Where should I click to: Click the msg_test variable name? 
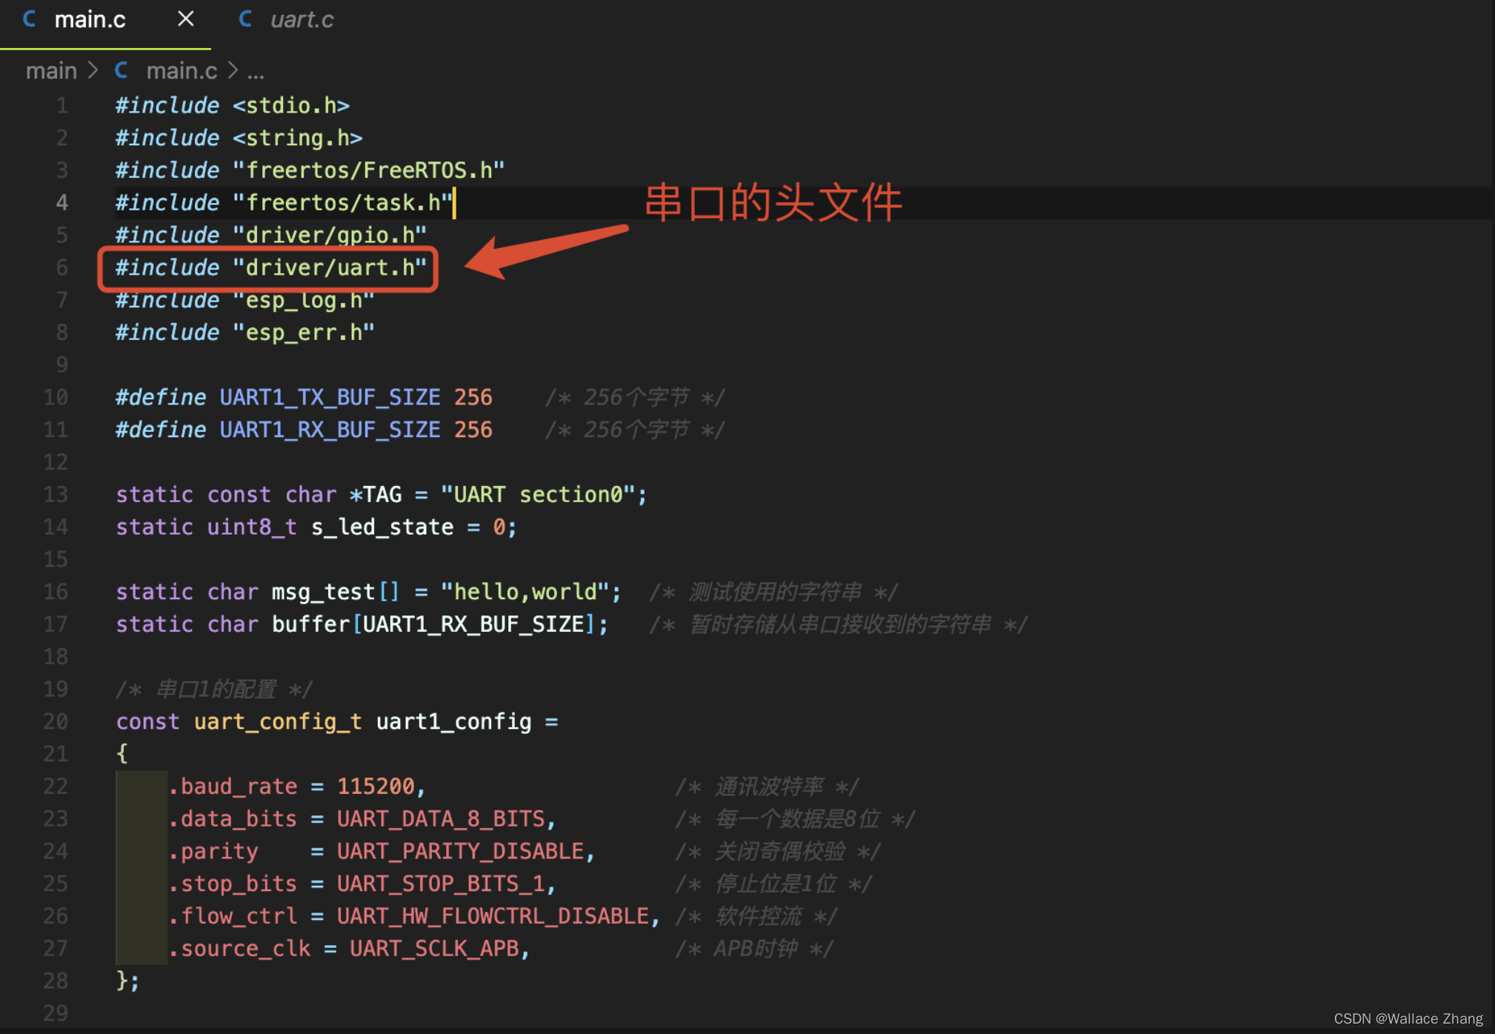tap(323, 593)
